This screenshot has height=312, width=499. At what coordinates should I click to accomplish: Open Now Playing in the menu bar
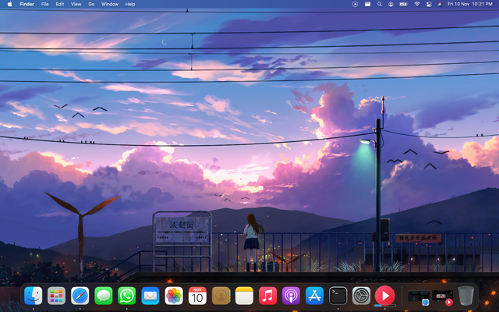(x=356, y=4)
